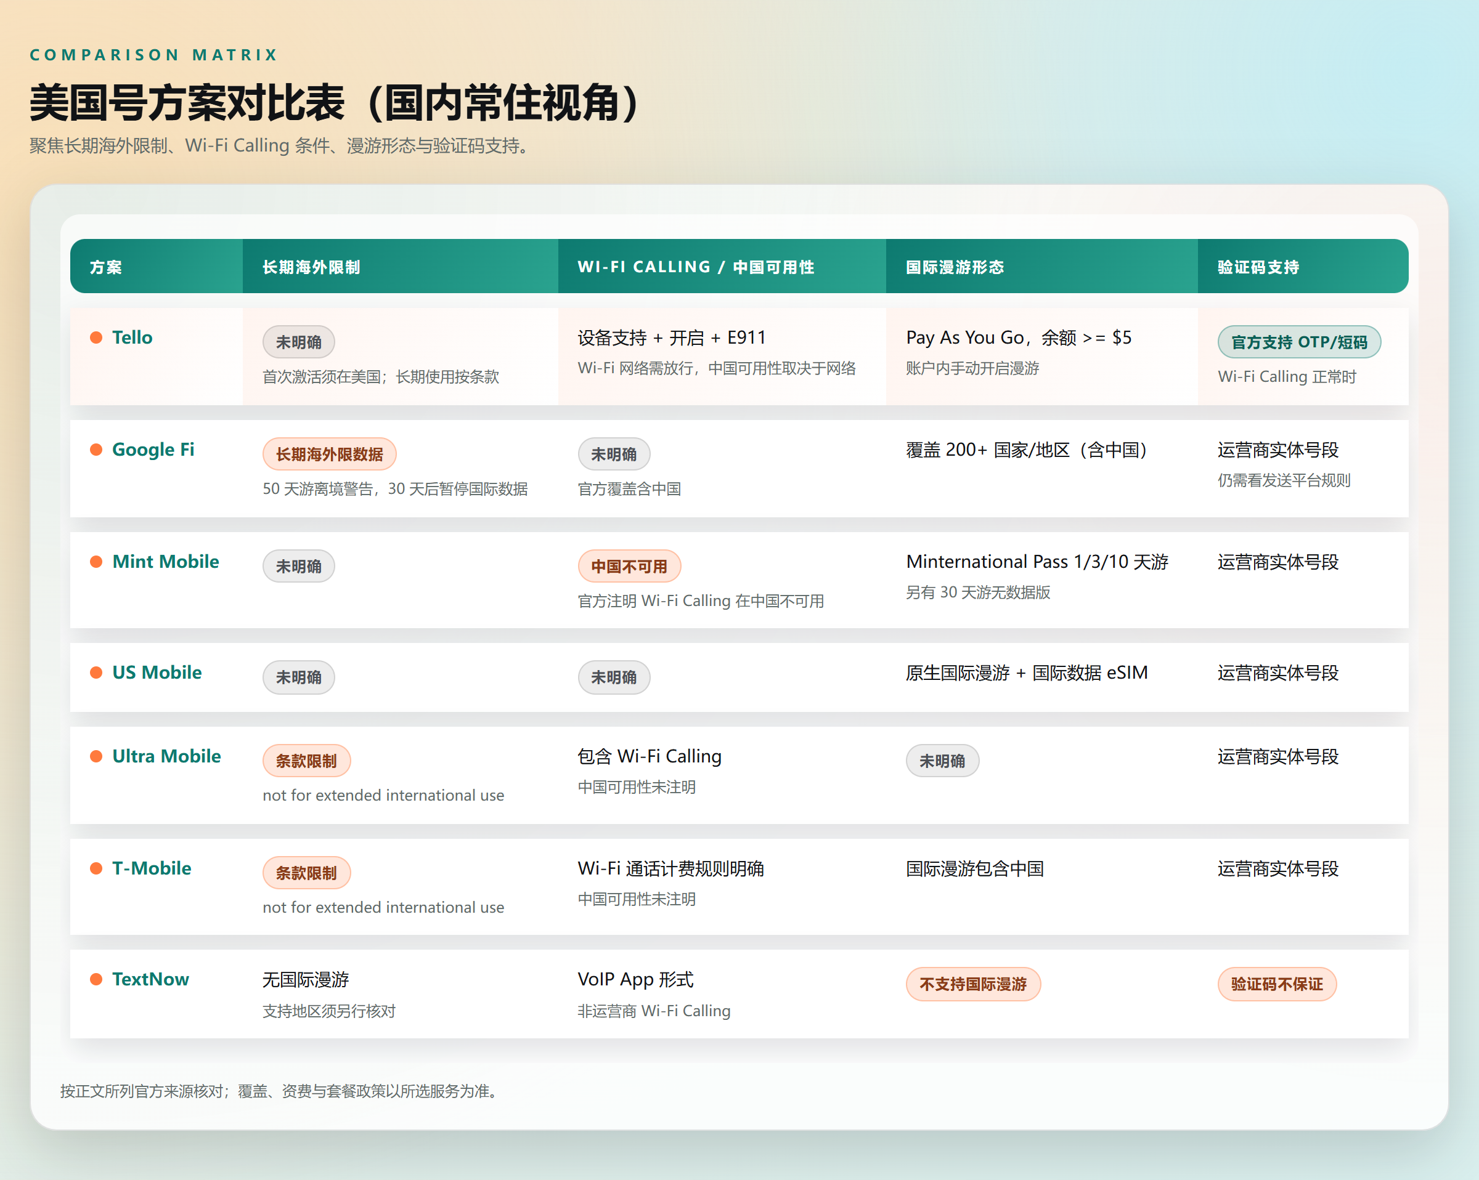Image resolution: width=1479 pixels, height=1180 pixels.
Task: Click T-Mobile's 条款限制 badge
Action: [306, 873]
